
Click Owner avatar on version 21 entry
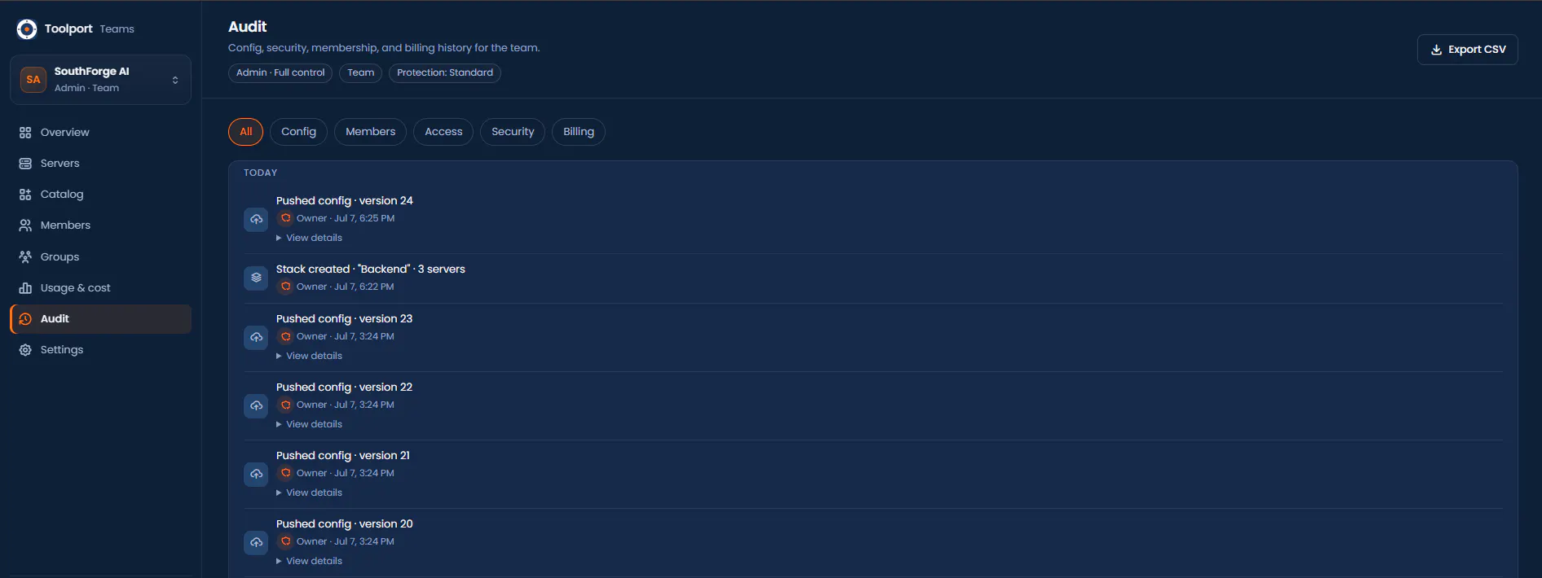click(285, 474)
